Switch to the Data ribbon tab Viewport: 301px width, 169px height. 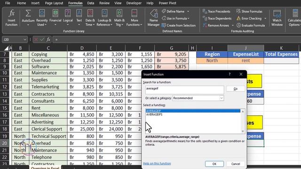(x=91, y=3)
